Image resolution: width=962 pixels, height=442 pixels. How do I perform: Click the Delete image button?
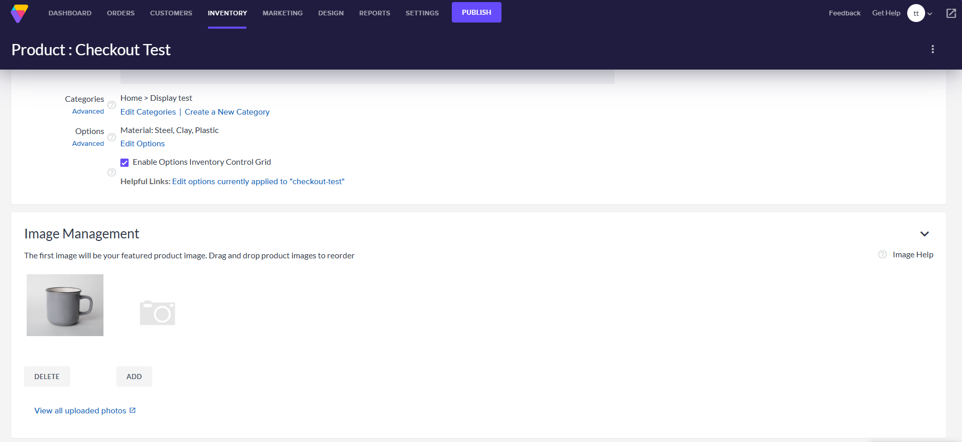pyautogui.click(x=47, y=377)
